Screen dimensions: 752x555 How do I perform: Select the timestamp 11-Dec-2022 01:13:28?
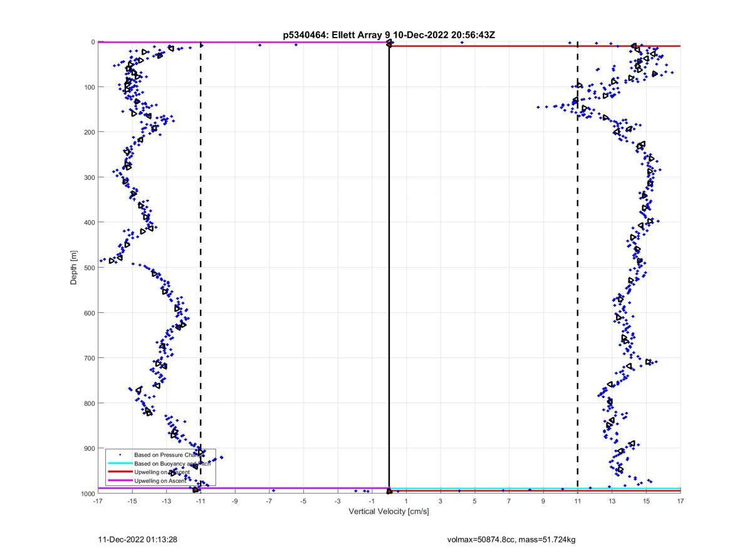pyautogui.click(x=138, y=539)
